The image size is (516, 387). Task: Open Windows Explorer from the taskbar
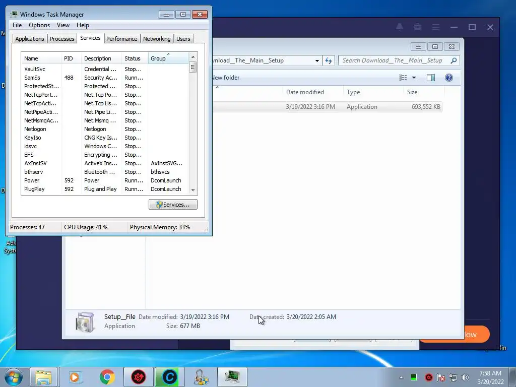coord(43,377)
